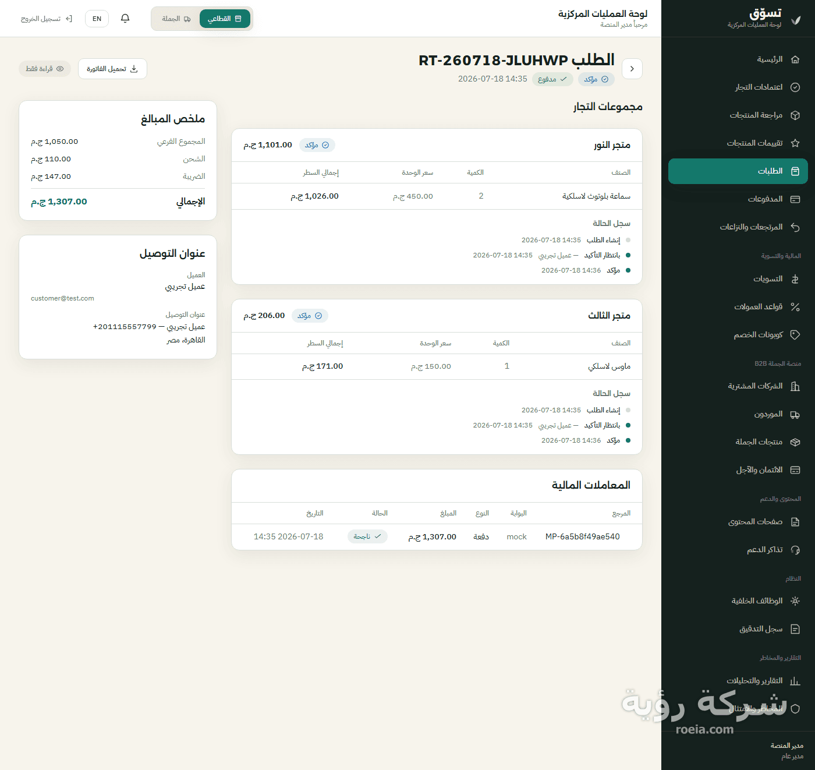Click the order number RT-260718-JLUHWP heading

pos(516,60)
